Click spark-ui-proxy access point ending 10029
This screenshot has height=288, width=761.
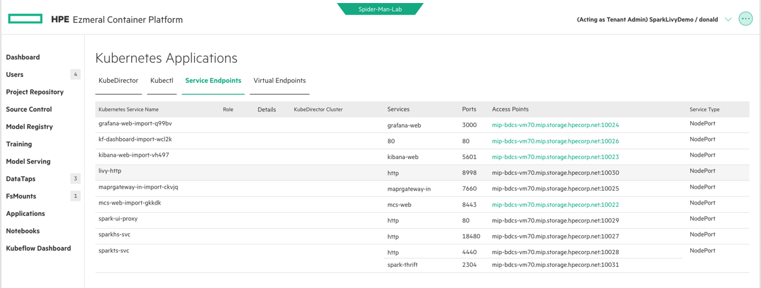pos(555,220)
